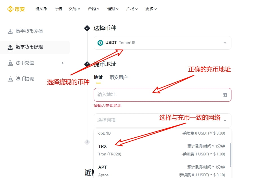The height and width of the screenshot is (178, 265).
Task: Switch to the 币安用户 tab
Action: click(x=118, y=77)
